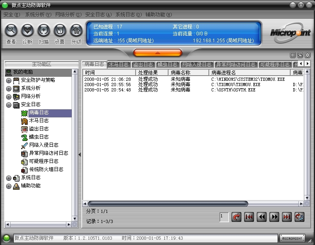Launch the 诊断 (Diagnose) heart icon

pos(27,30)
